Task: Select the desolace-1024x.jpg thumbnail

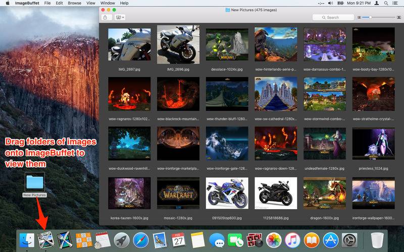Action: (x=227, y=44)
